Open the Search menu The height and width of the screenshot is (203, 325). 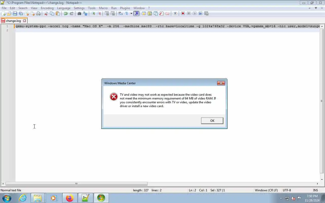[x=23, y=8]
